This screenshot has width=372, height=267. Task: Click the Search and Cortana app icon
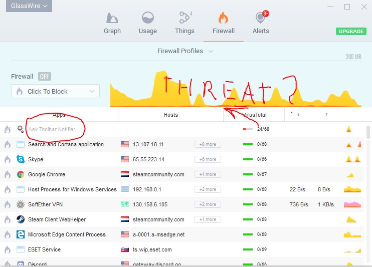click(21, 144)
